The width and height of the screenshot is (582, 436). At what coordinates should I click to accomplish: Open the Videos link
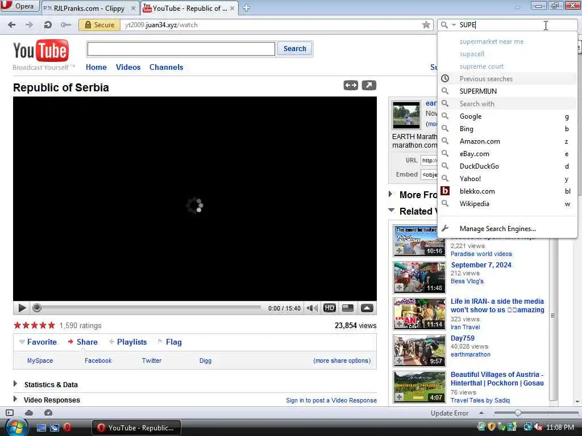(128, 67)
